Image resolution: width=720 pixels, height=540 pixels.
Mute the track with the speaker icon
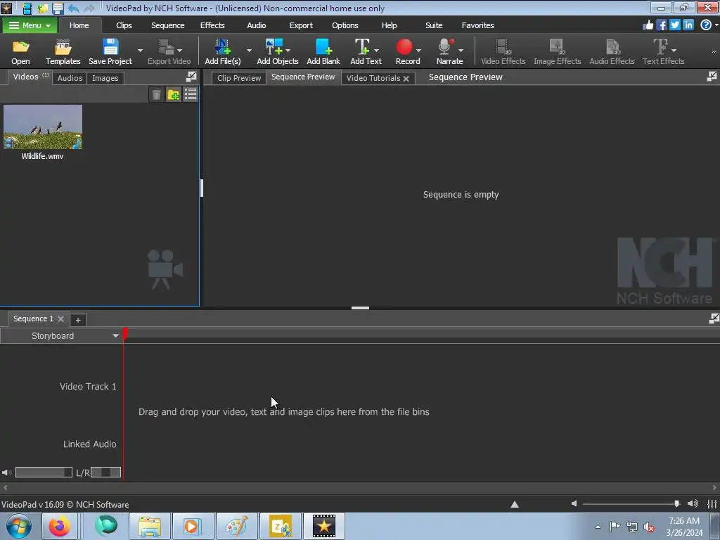click(6, 472)
